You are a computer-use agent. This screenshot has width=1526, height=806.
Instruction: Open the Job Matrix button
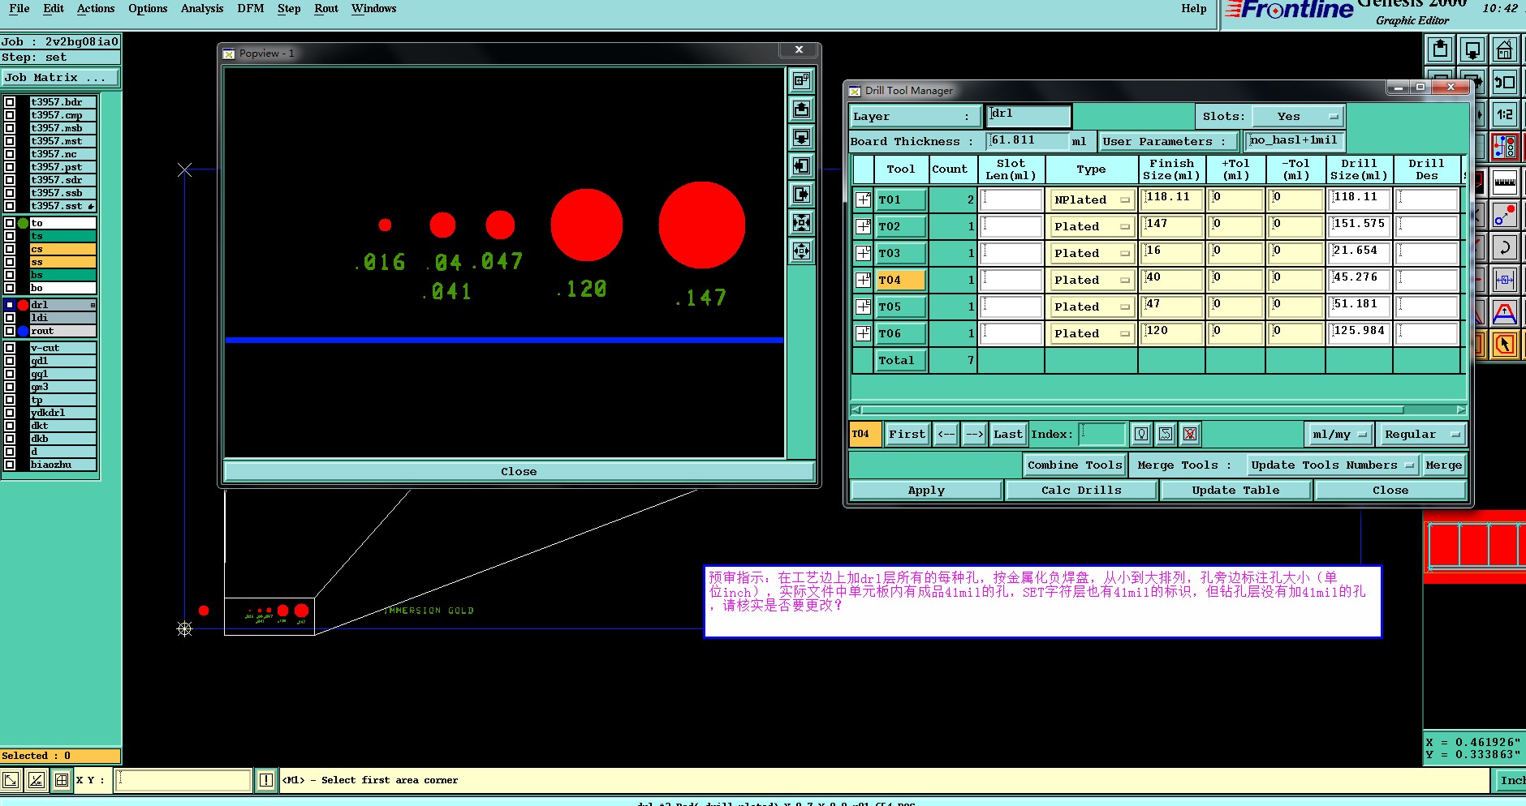pos(60,77)
